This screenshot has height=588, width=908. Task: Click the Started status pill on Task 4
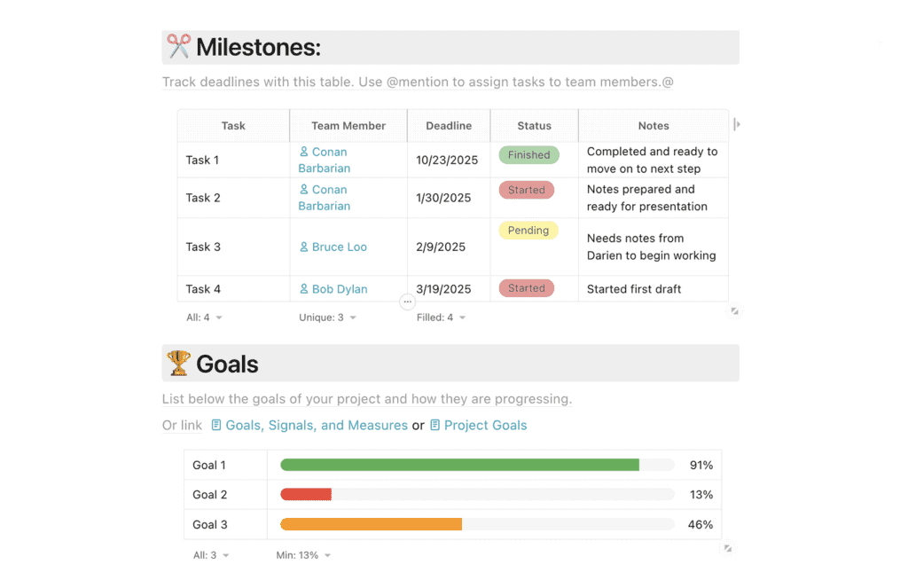pos(527,288)
